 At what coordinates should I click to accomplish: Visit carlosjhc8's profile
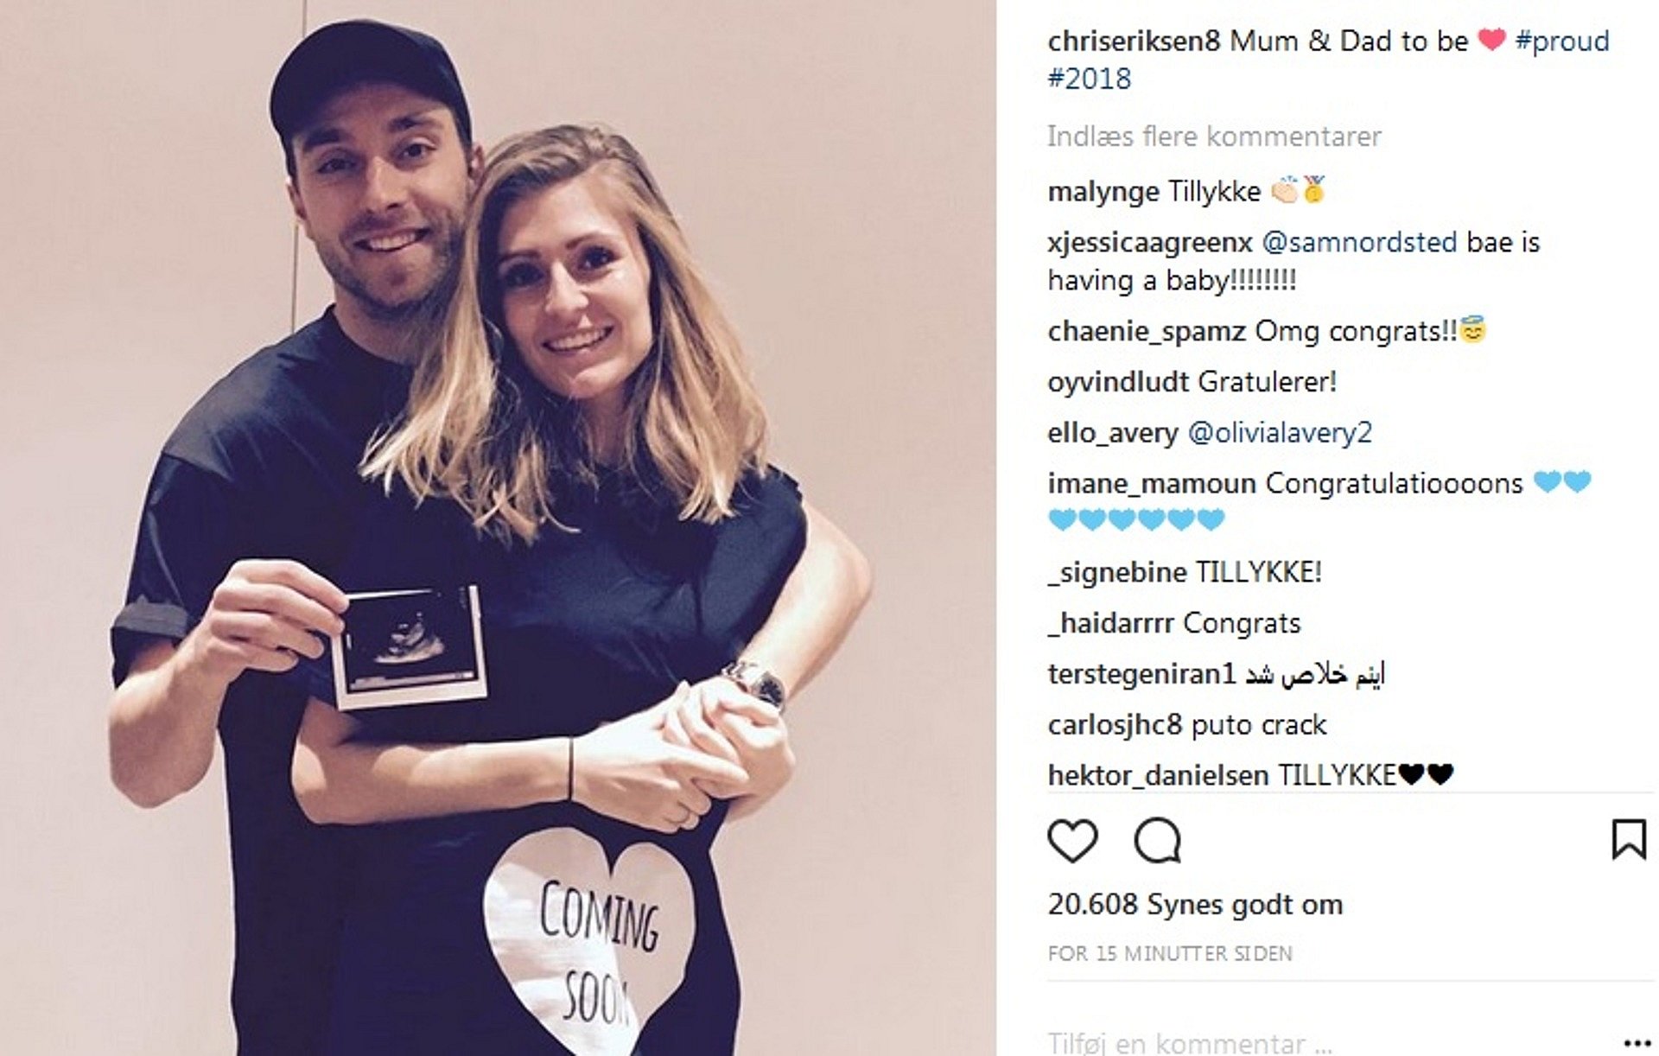pyautogui.click(x=1114, y=725)
